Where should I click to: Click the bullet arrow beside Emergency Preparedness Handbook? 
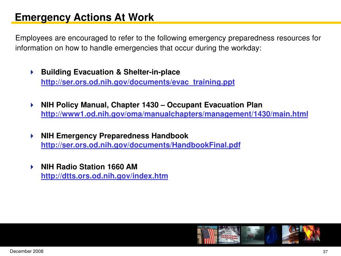point(32,136)
